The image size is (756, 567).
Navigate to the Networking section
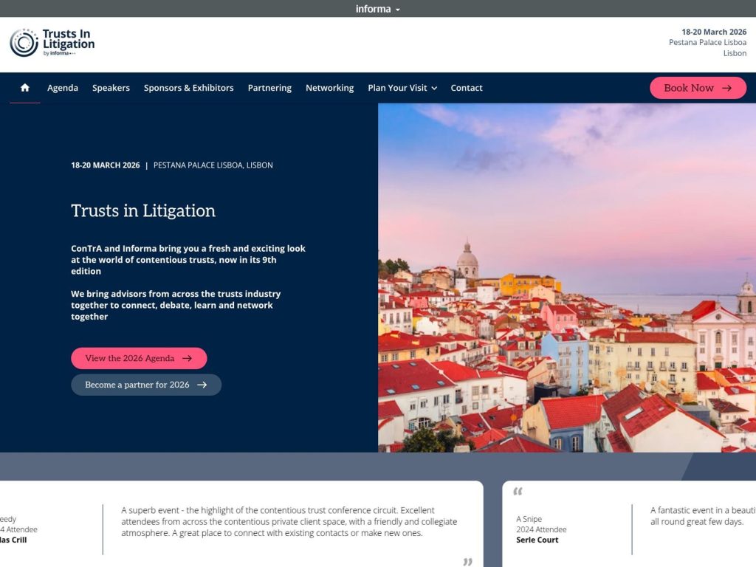click(329, 87)
